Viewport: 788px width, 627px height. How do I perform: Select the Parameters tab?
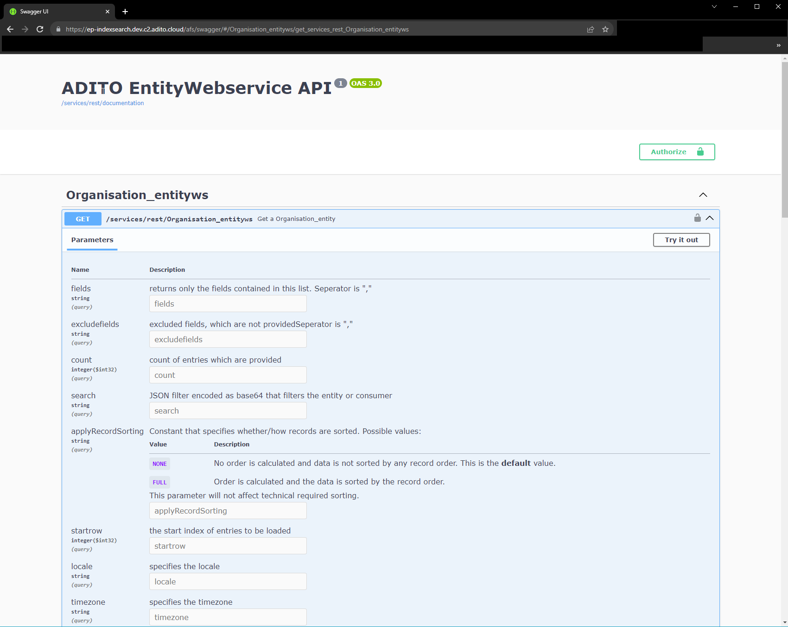point(92,240)
